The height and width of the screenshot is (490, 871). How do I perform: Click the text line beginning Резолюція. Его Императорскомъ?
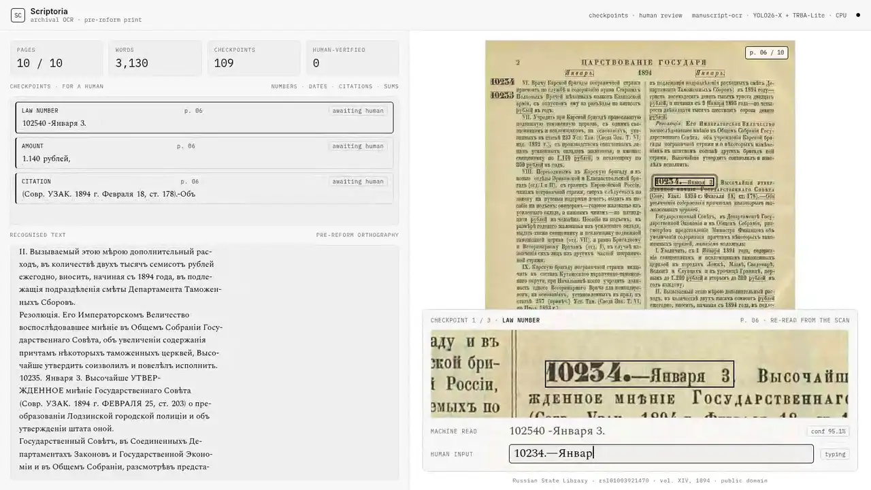(x=104, y=314)
